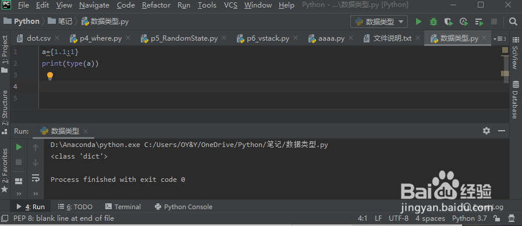Close the dot.csv editor tab
The image size is (522, 226).
click(57, 38)
